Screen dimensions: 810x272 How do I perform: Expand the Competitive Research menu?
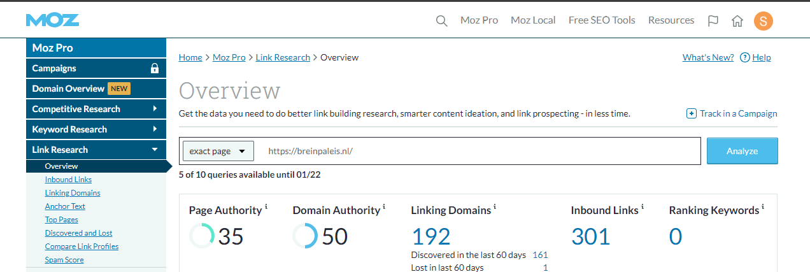point(96,109)
